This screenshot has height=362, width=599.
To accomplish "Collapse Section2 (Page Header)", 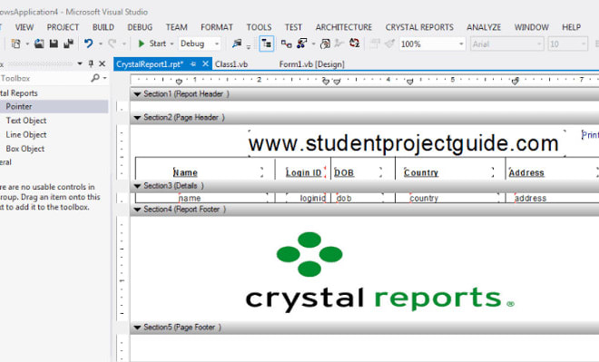I will (x=138, y=118).
